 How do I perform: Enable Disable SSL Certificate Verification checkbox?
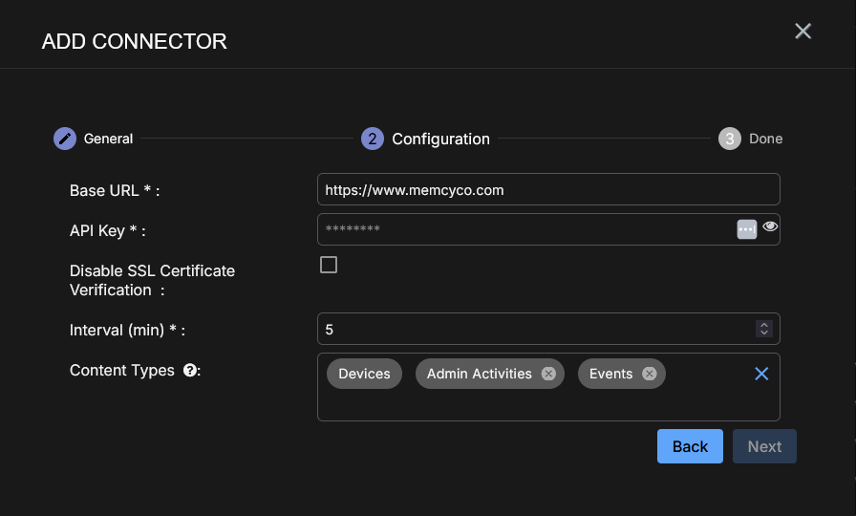(329, 265)
